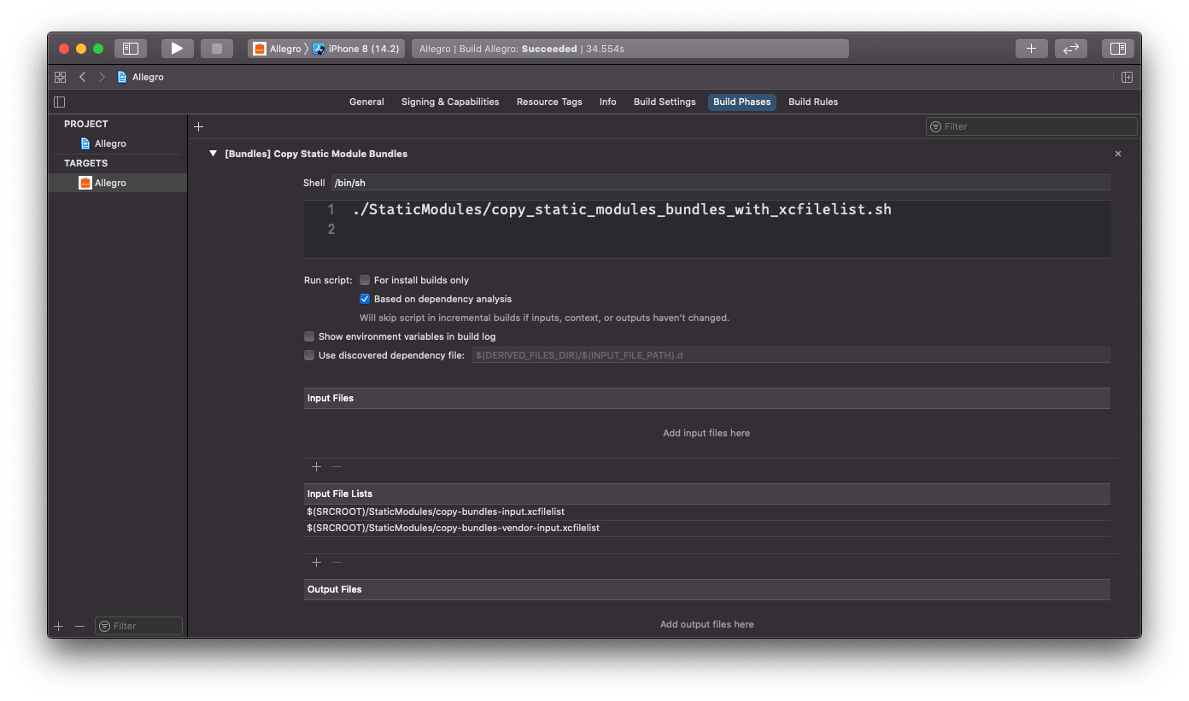Hide the project and targets list
The height and width of the screenshot is (701, 1189).
click(x=59, y=102)
